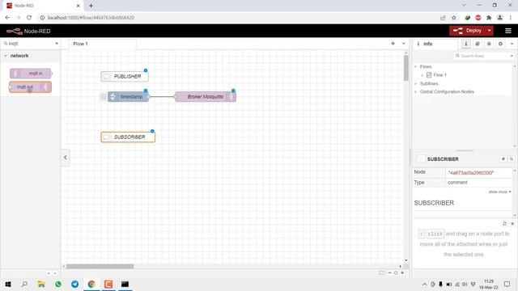The width and height of the screenshot is (518, 291).
Task: Collapse the palette sidebar with left chevron
Action: 66,158
